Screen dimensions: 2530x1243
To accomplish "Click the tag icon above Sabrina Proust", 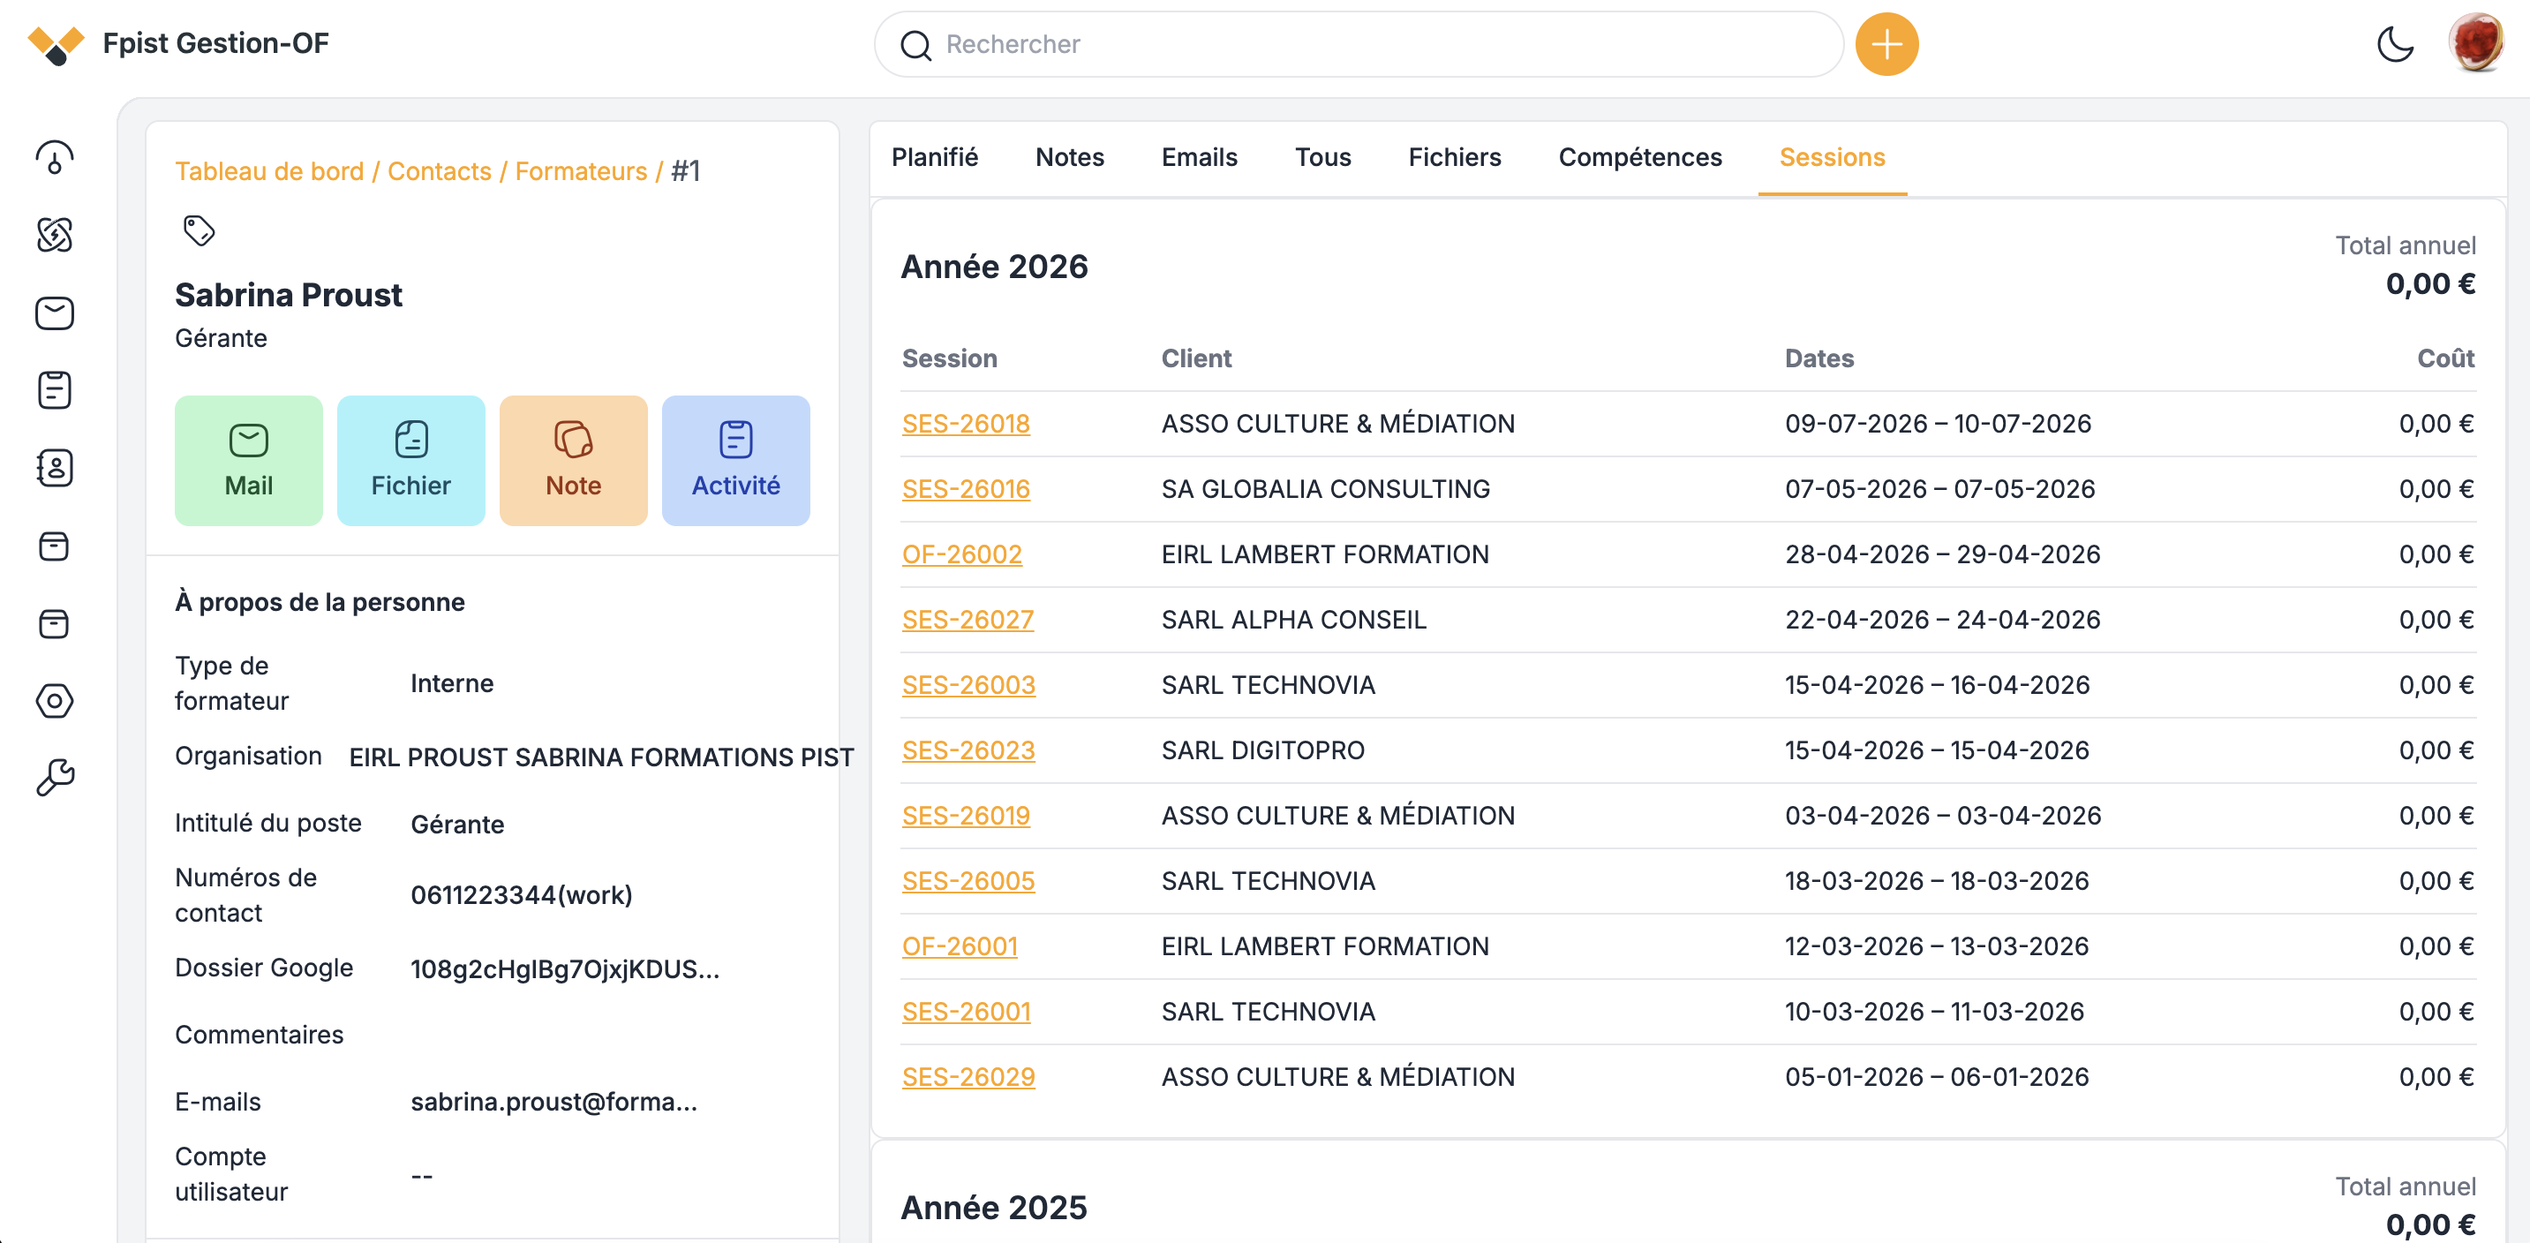I will [199, 230].
